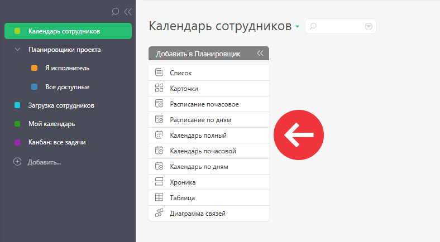The width and height of the screenshot is (440, 242).
Task: Choose the Диаграмма связей option
Action: point(209,214)
